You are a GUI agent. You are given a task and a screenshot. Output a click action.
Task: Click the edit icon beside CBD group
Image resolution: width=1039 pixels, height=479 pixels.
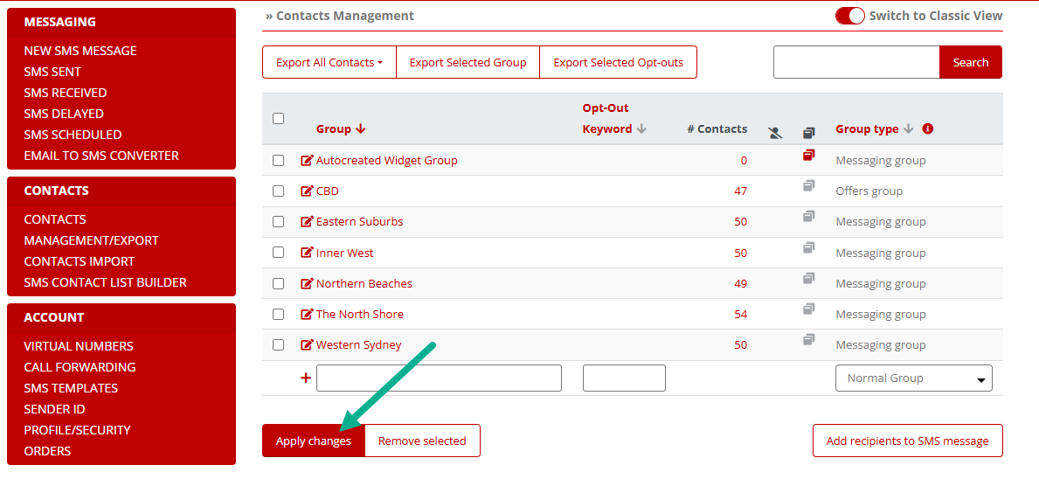point(307,191)
